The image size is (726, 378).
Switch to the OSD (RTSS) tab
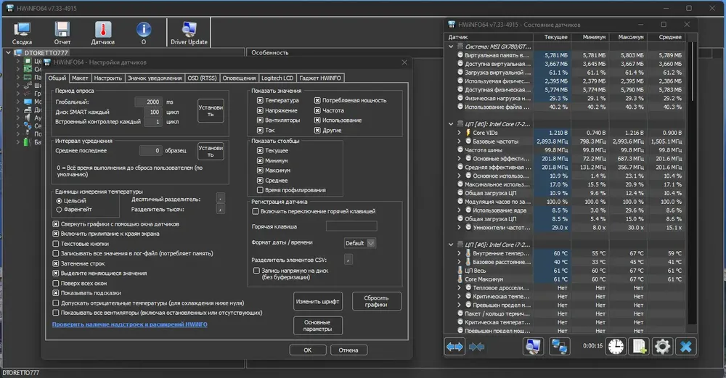click(202, 78)
